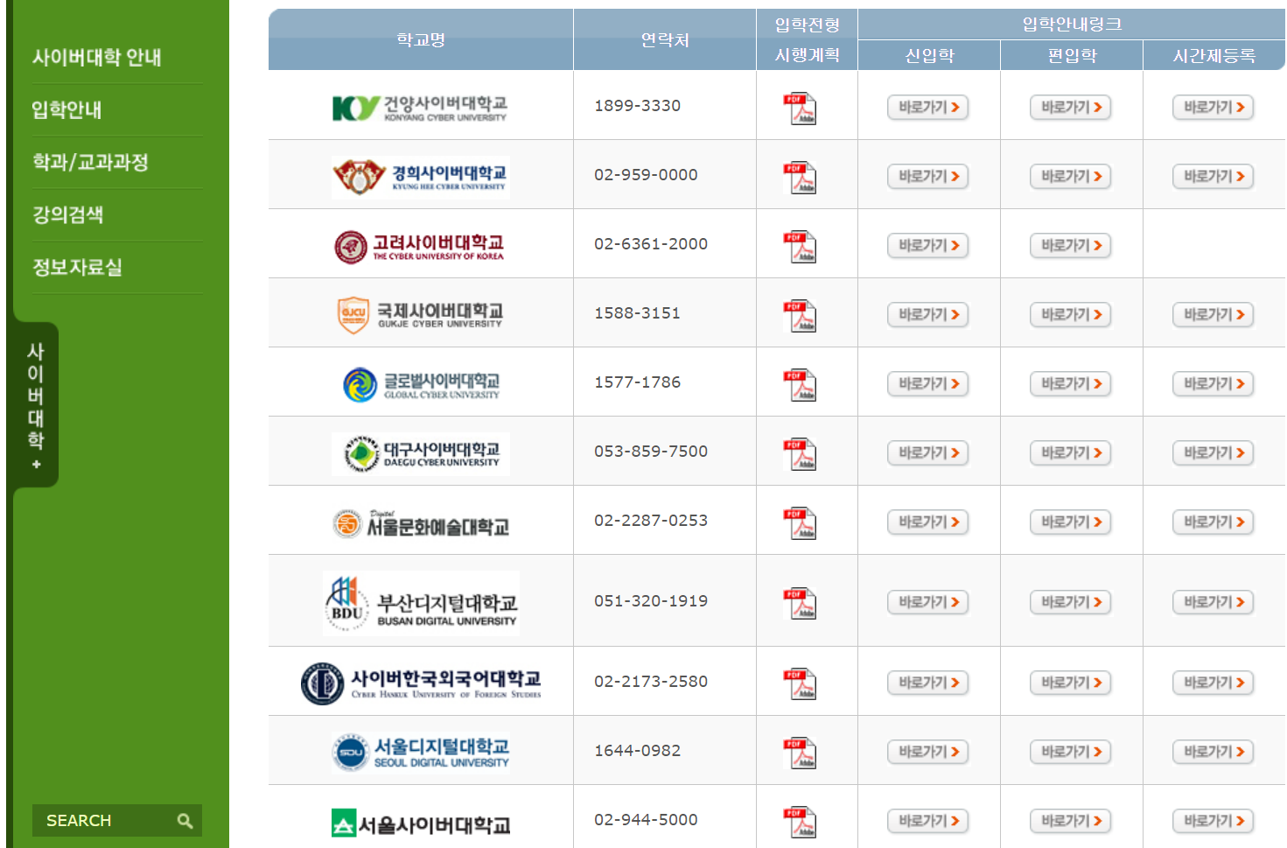The image size is (1287, 848).
Task: Expand the vertical 사이버대학 + side tab
Action: pyautogui.click(x=36, y=404)
